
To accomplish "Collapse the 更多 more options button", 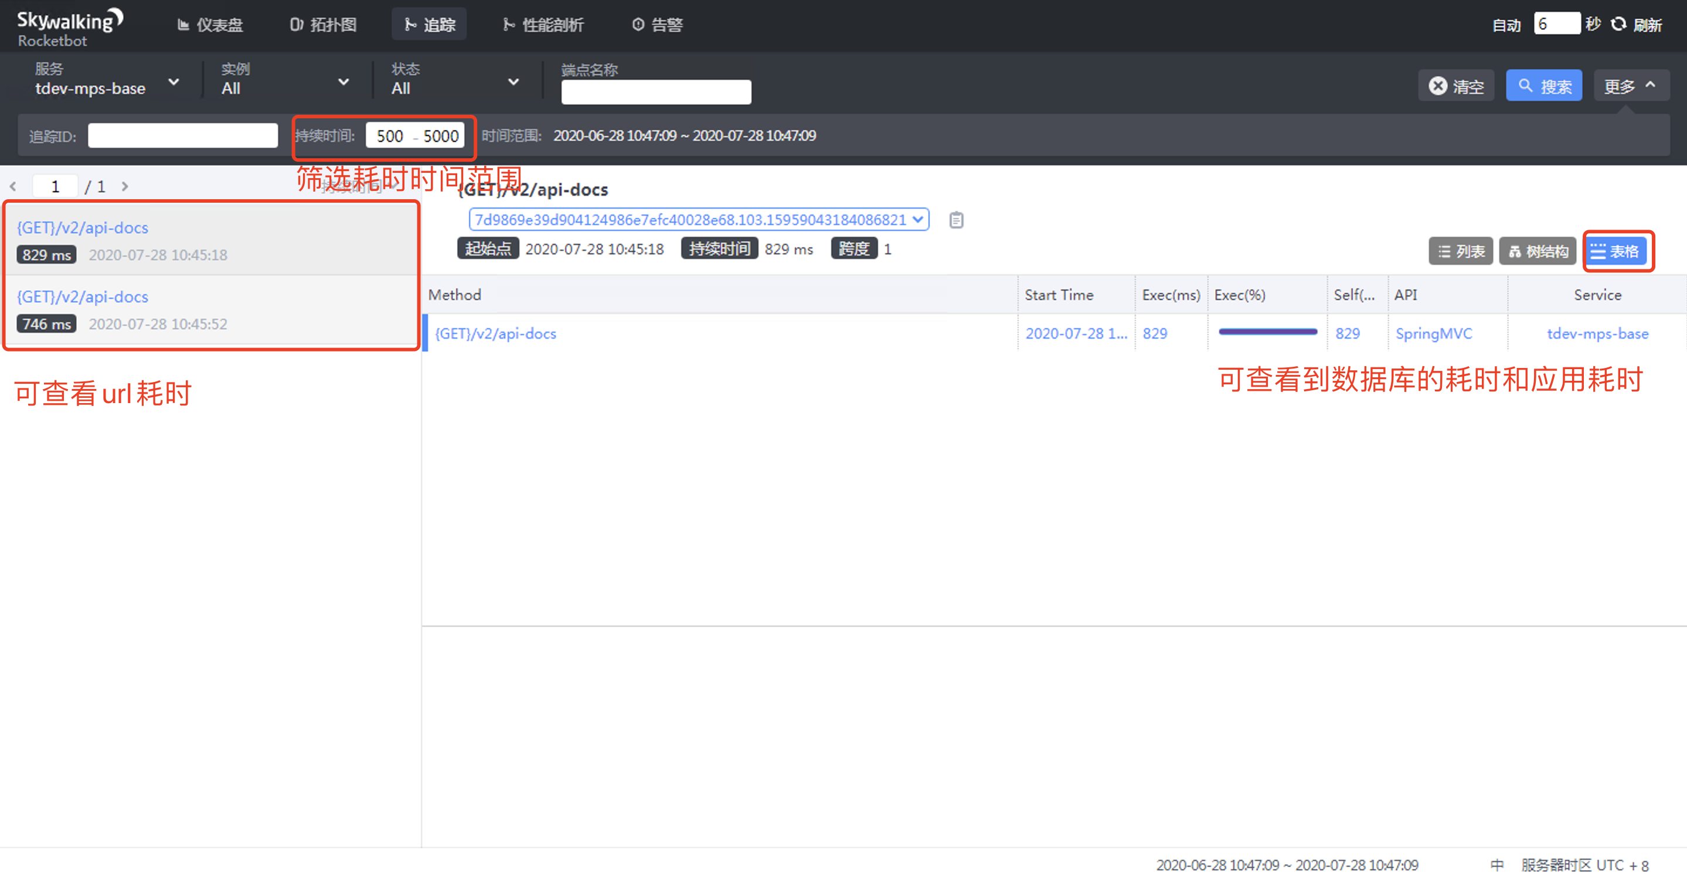I will pyautogui.click(x=1631, y=86).
